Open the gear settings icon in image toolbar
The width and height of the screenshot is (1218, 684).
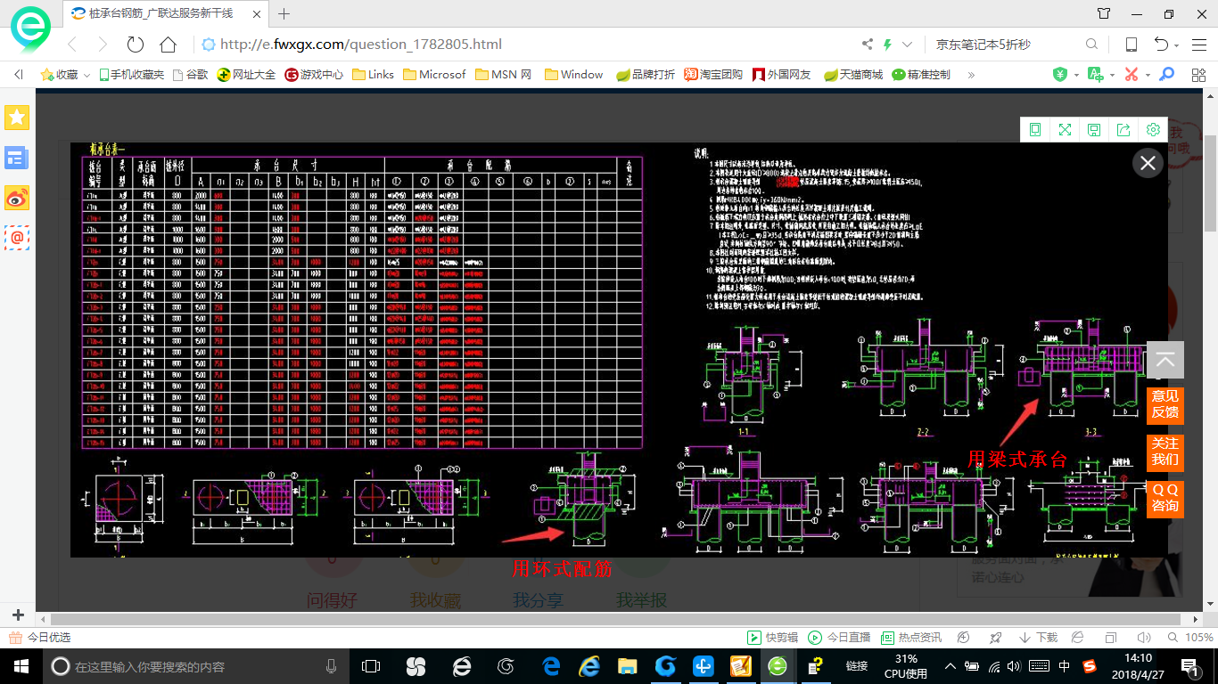(1153, 130)
